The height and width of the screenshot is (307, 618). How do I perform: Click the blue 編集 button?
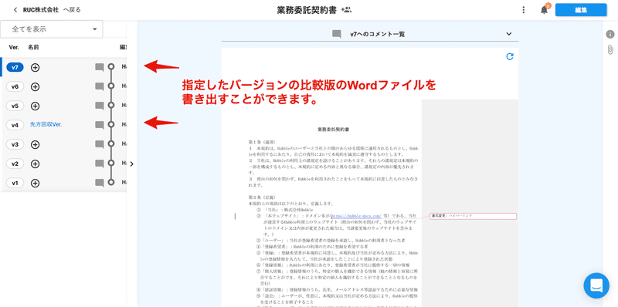click(581, 10)
